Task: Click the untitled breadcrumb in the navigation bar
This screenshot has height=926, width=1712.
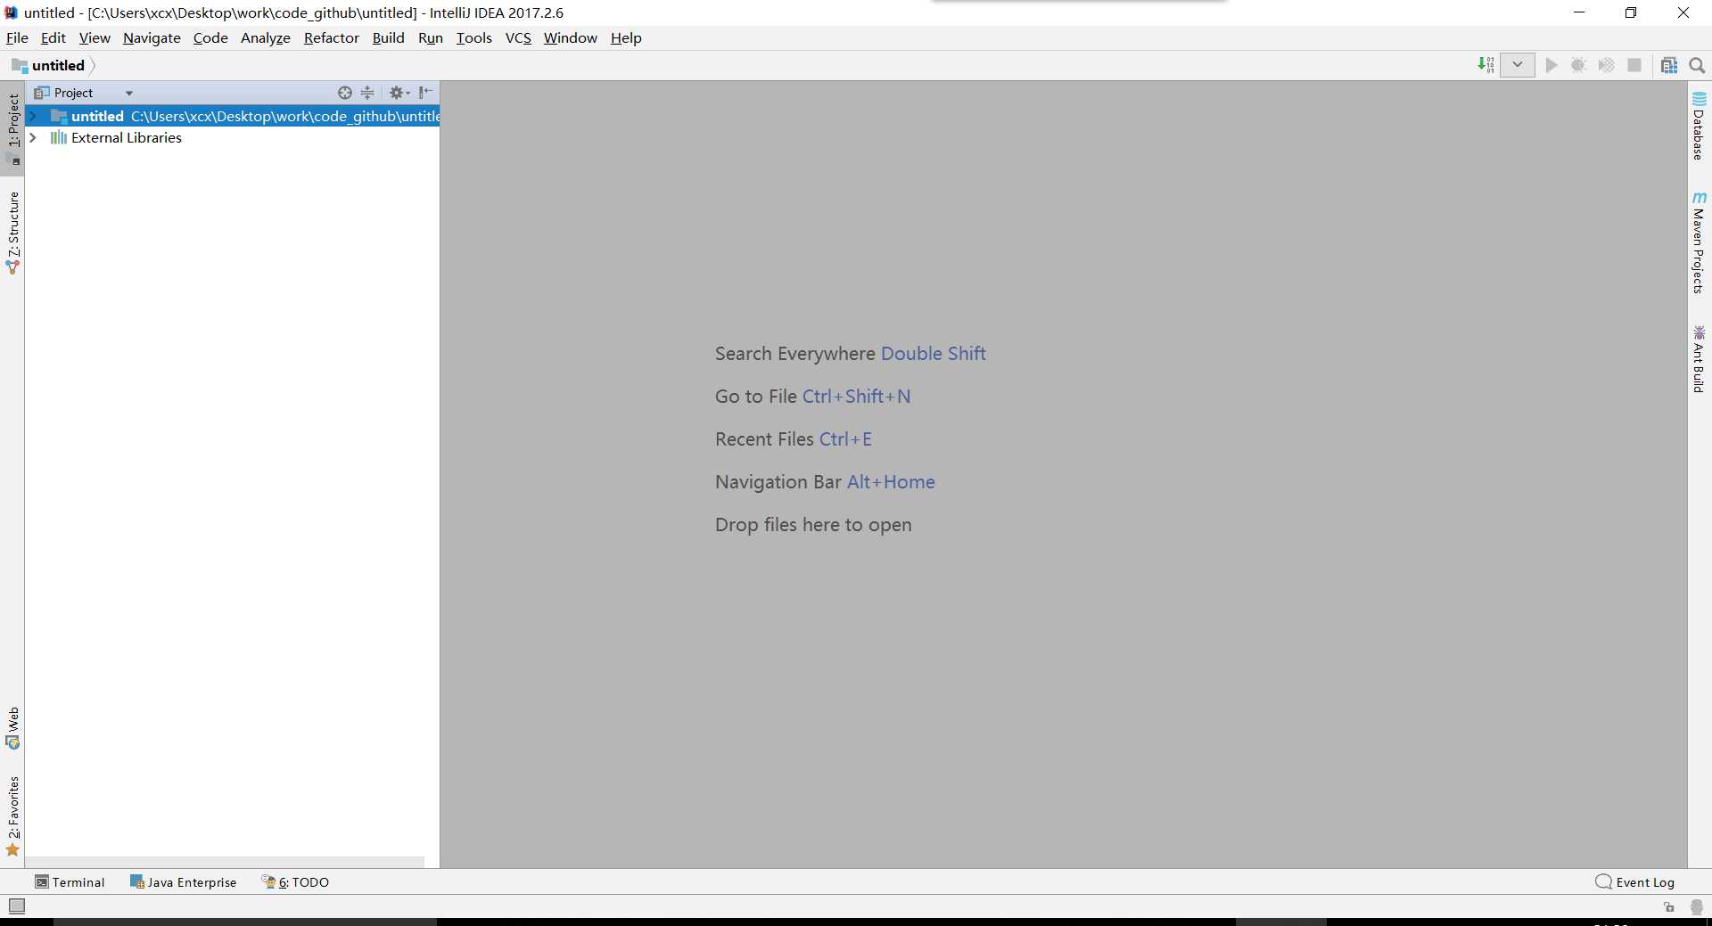Action: tap(58, 65)
